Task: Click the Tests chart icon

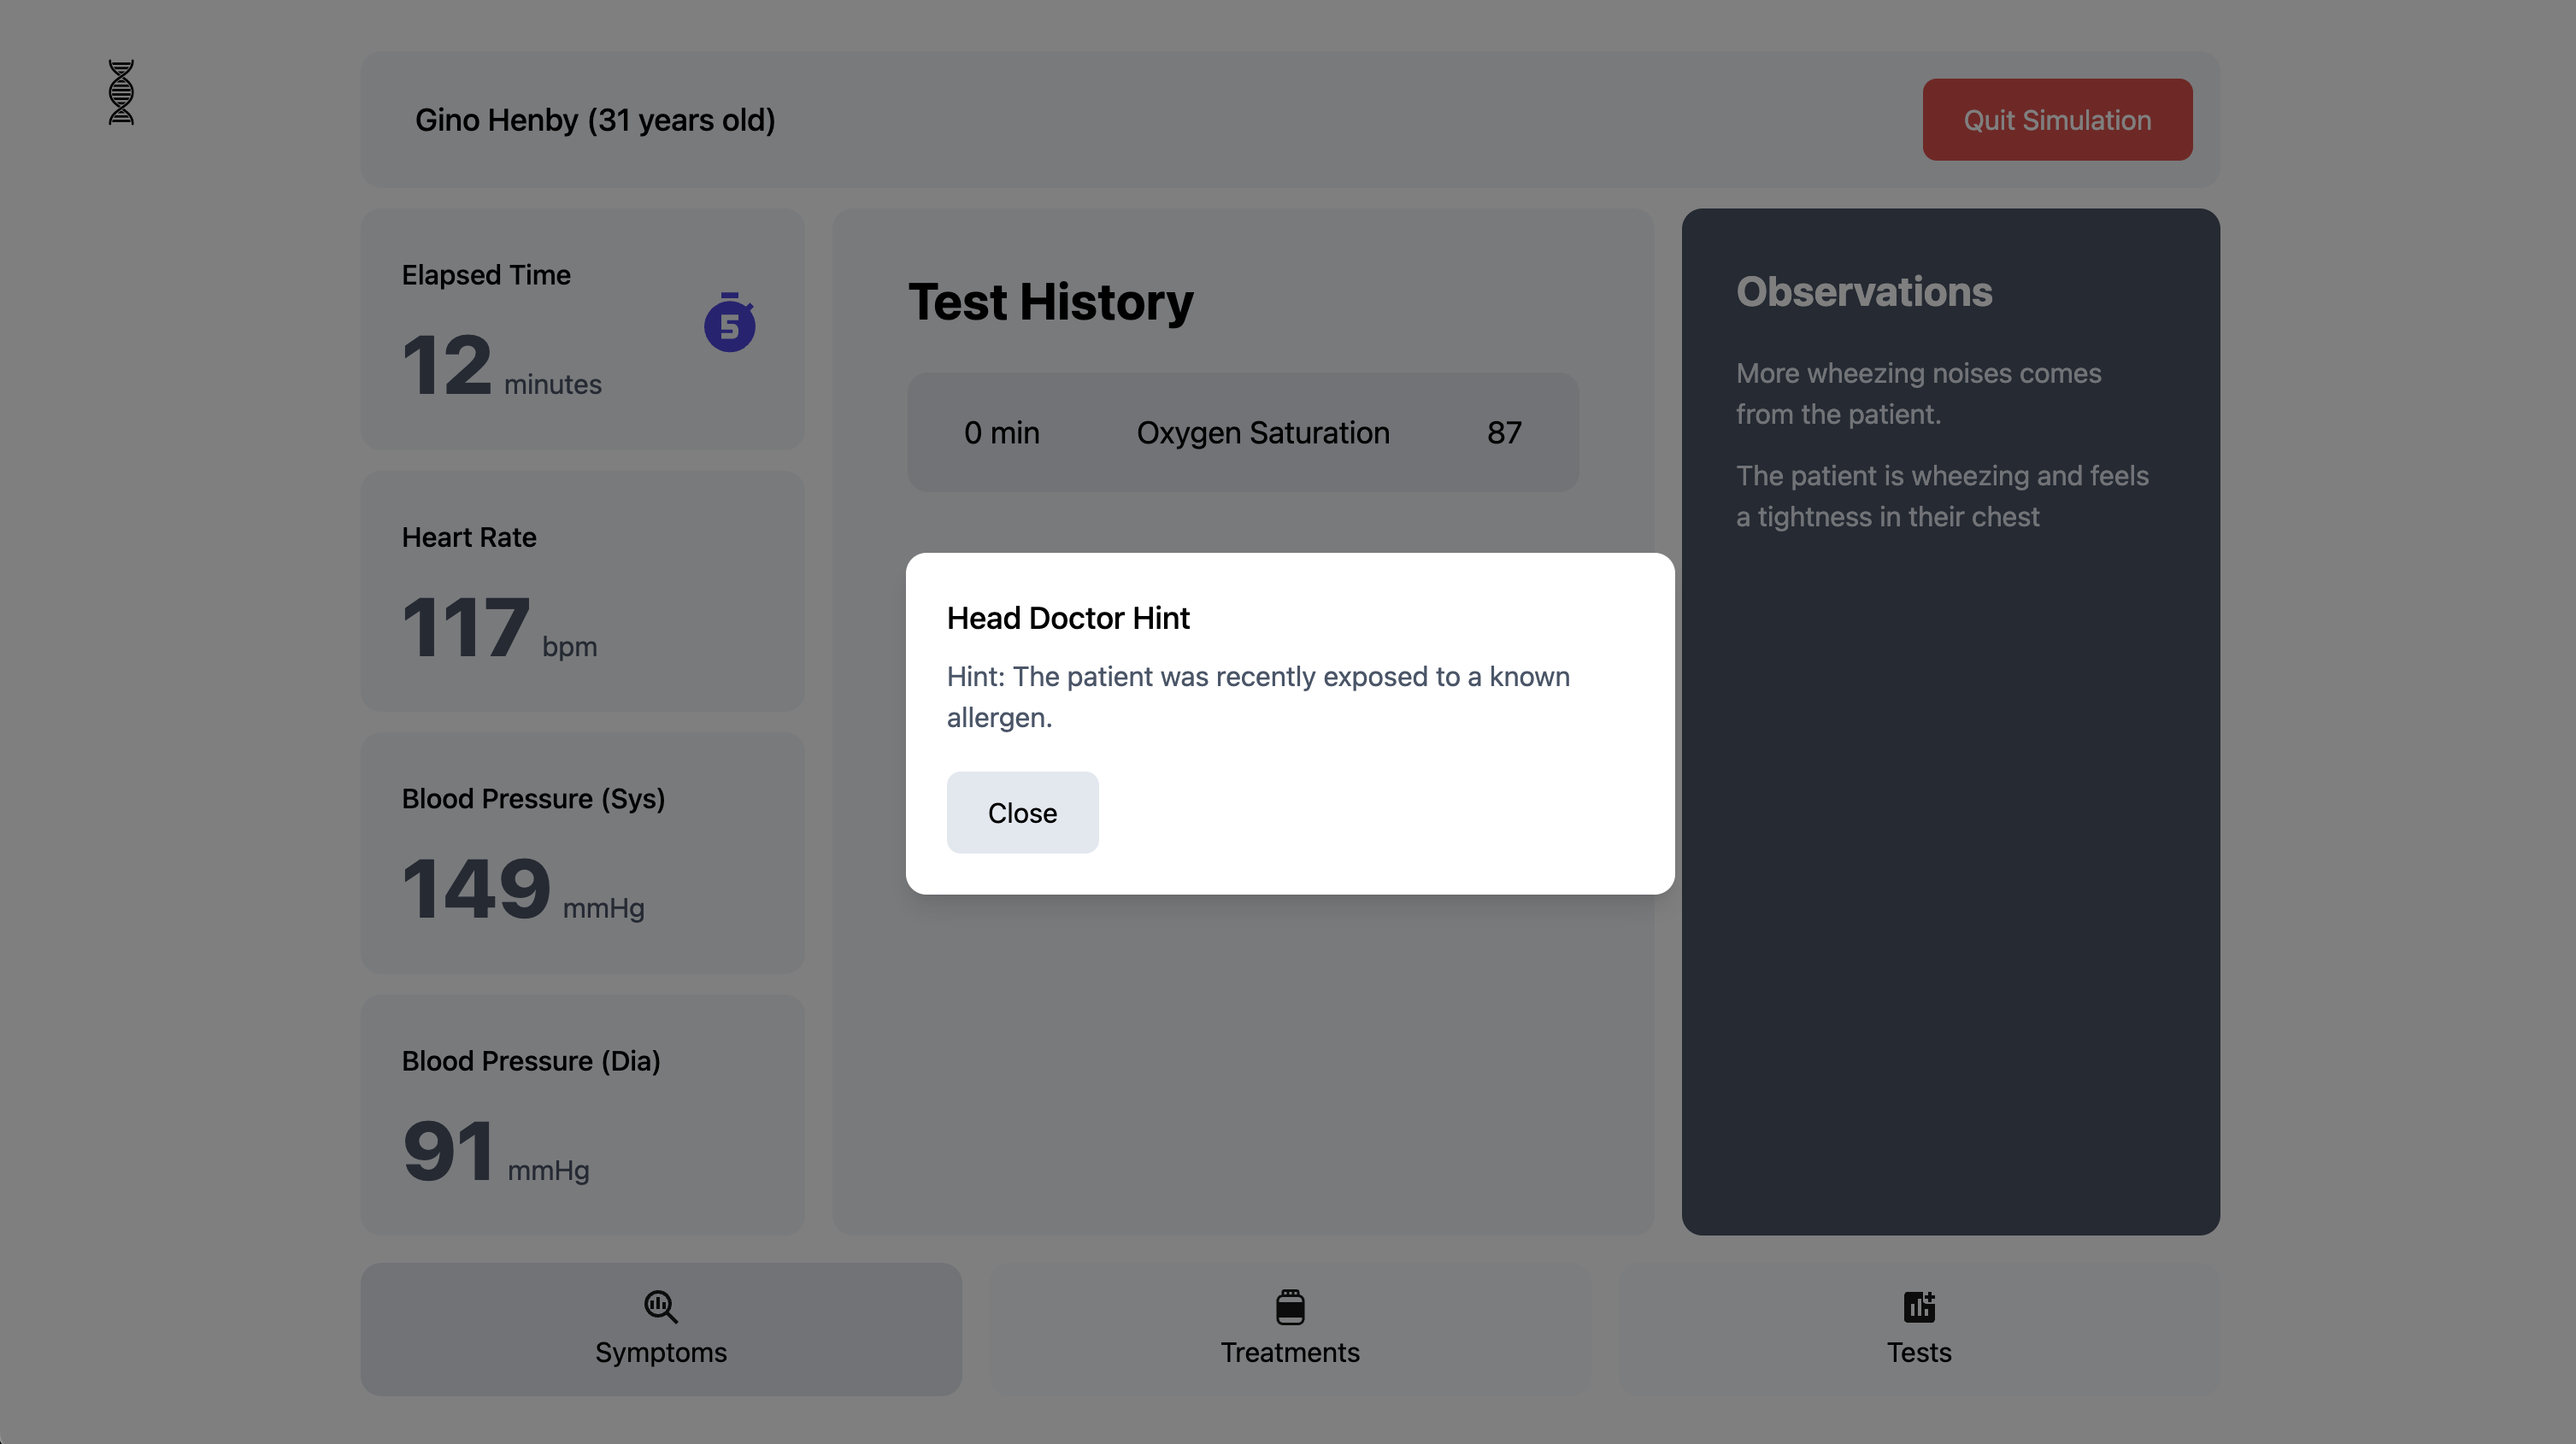Action: click(1918, 1306)
